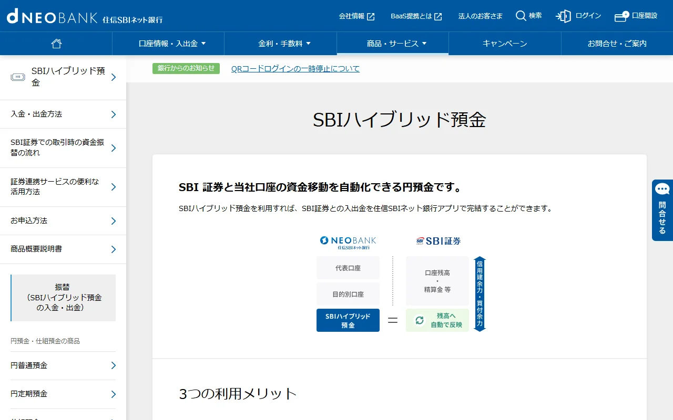Click the blue SBIハイブリッド預金 diagram box

pyautogui.click(x=348, y=320)
